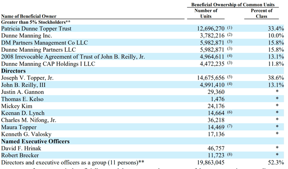Select 'Keenan D. Lynch' name
The width and height of the screenshot is (288, 169).
[23, 113]
